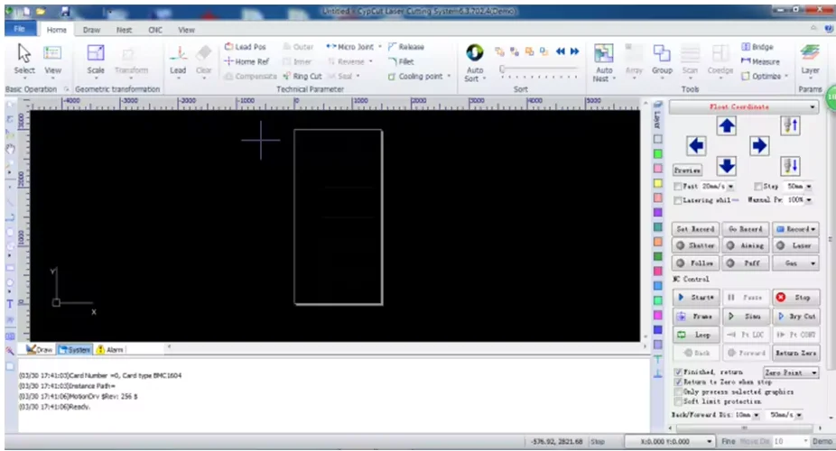
Task: Expand the Micro Joint dropdown arrow
Action: (380, 47)
